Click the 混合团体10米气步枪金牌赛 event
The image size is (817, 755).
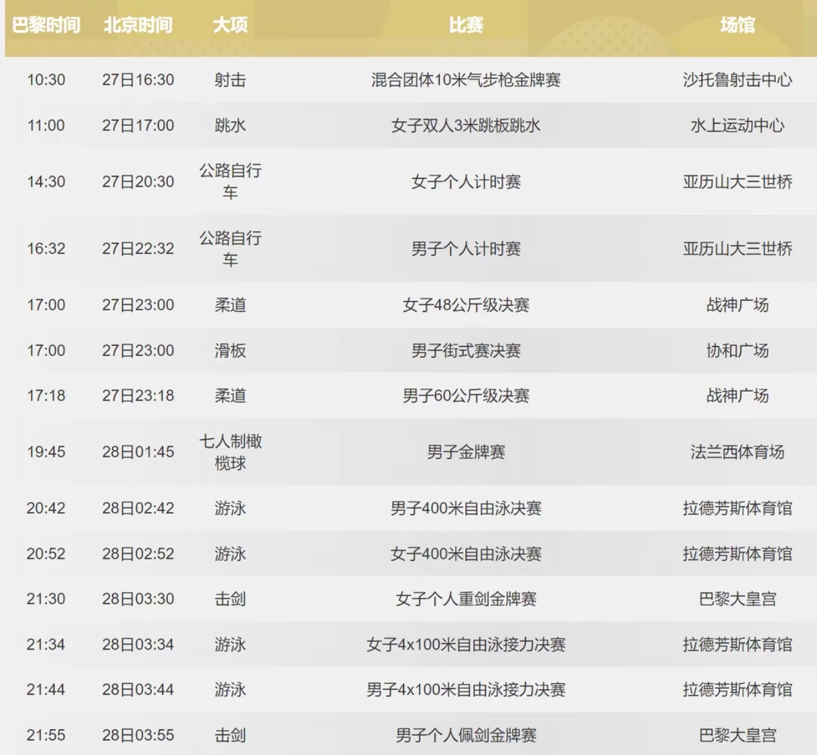(x=466, y=80)
